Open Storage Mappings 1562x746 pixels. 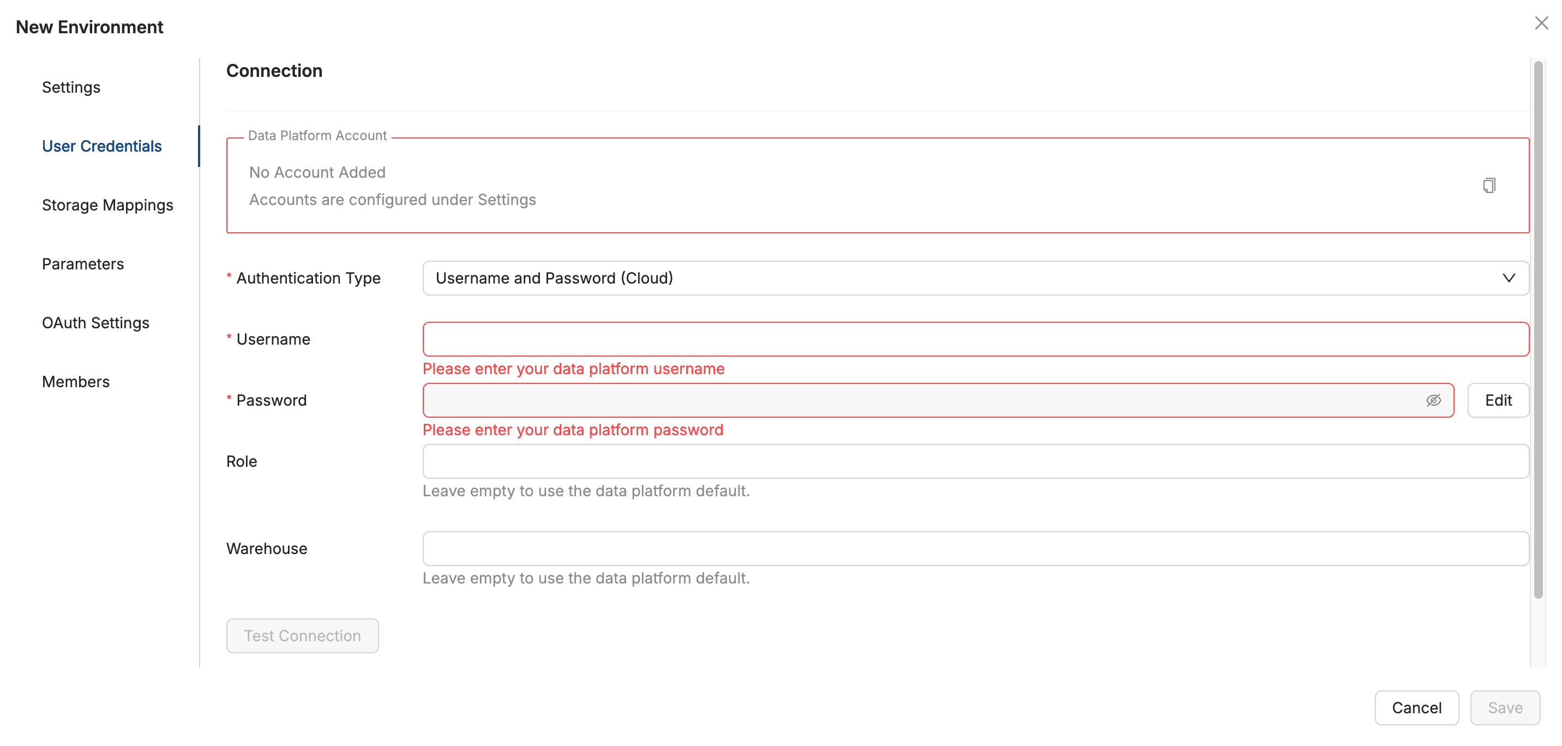[107, 205]
